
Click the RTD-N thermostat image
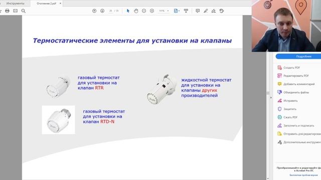point(58,120)
